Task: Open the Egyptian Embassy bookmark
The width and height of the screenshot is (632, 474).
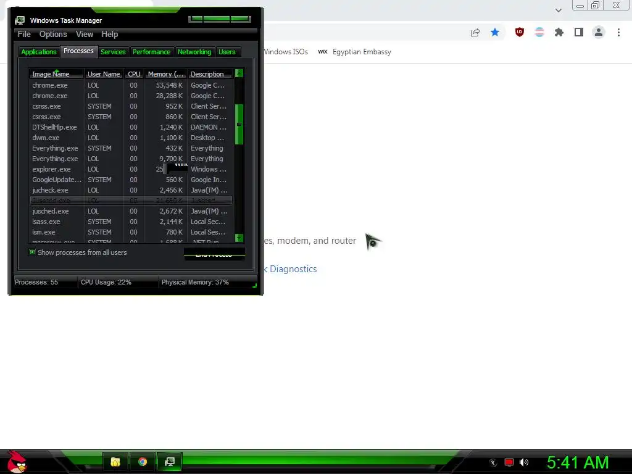Action: (x=355, y=52)
